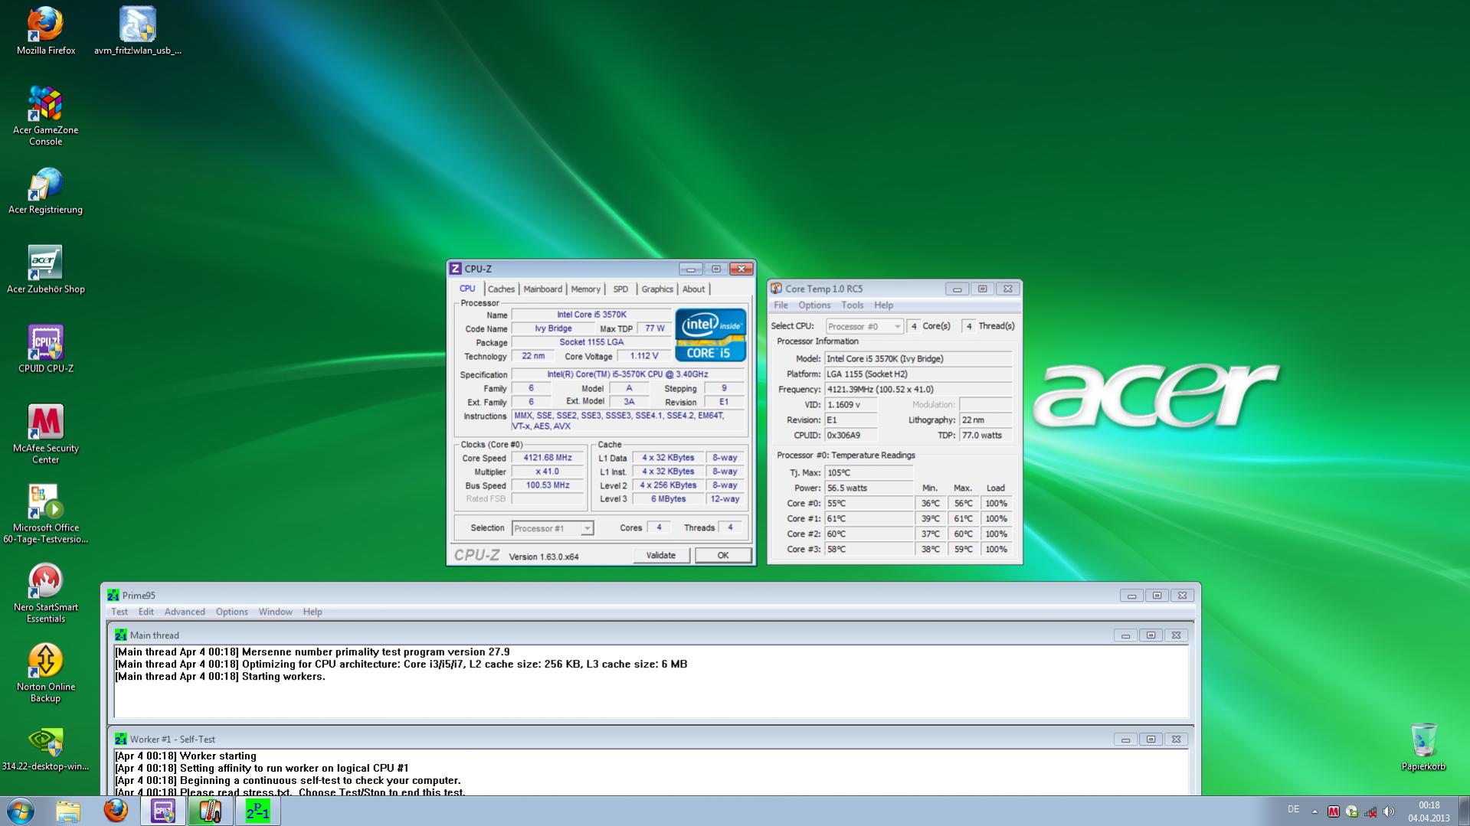Click the DE input language indicator
Image resolution: width=1470 pixels, height=826 pixels.
click(1293, 810)
